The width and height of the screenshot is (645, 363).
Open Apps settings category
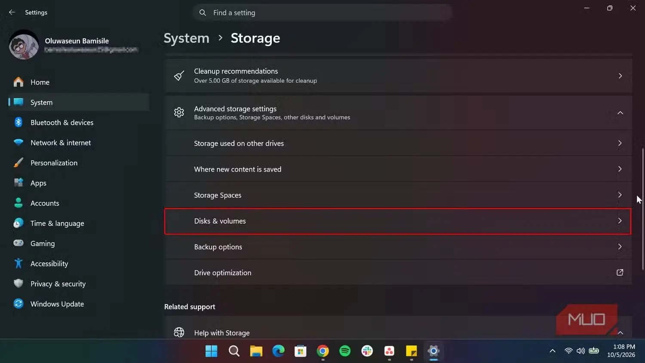pyautogui.click(x=79, y=183)
